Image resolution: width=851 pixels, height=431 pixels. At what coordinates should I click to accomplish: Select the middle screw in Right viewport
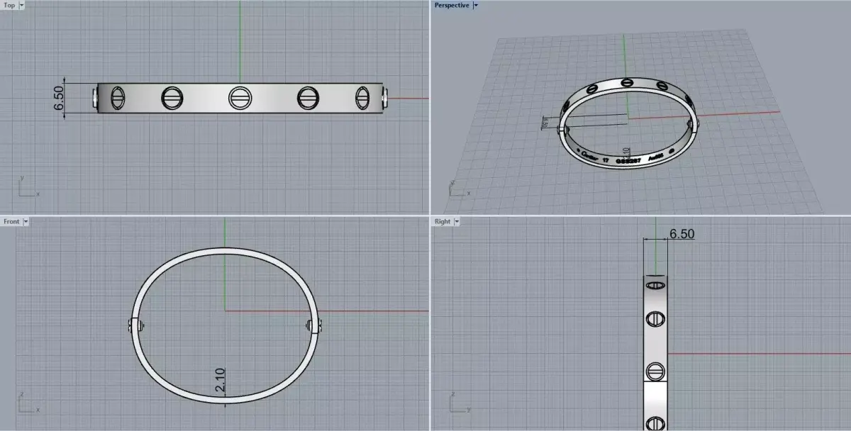click(x=655, y=320)
